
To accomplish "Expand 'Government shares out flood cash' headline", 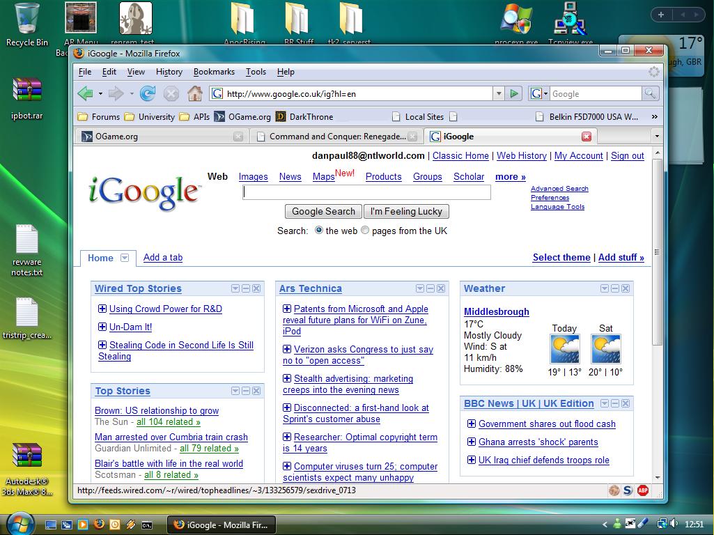I will [x=472, y=424].
